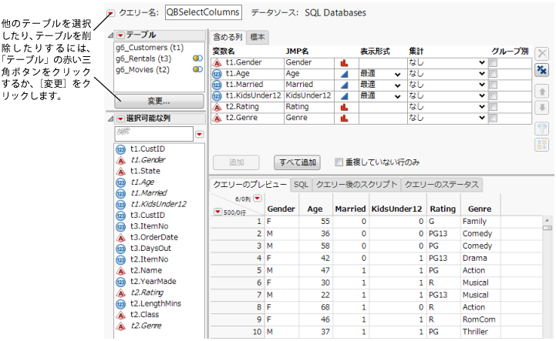The width and height of the screenshot is (556, 341).
Task: Click continuous modeling icon for t1.KidsUnder12 row
Action: [344, 96]
